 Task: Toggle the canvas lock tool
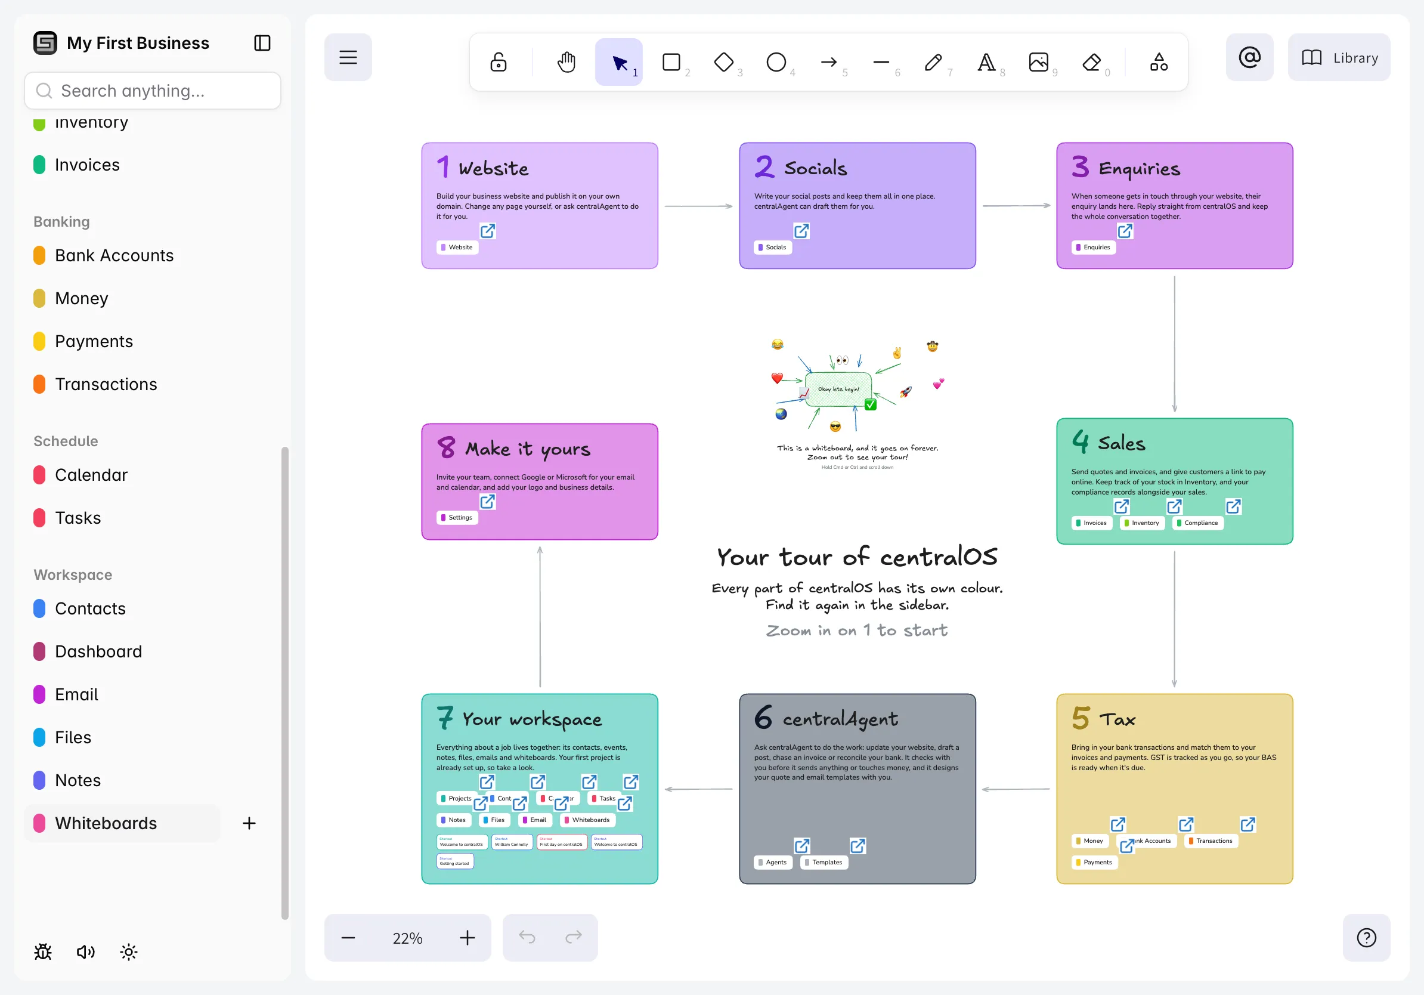pos(498,62)
